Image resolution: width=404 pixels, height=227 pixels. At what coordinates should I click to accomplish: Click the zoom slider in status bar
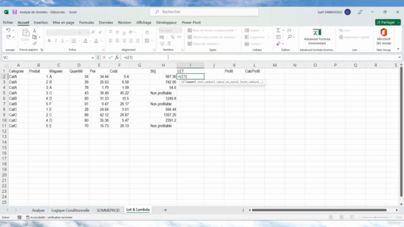tap(375, 218)
